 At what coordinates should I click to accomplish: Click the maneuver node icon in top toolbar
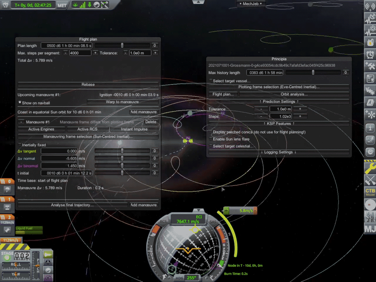(x=104, y=4)
